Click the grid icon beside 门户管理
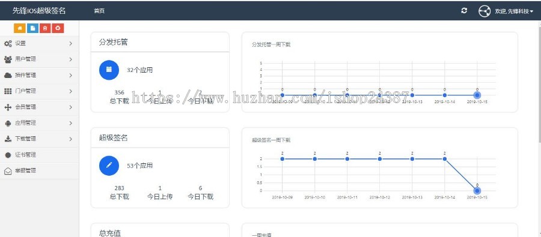 point(8,91)
